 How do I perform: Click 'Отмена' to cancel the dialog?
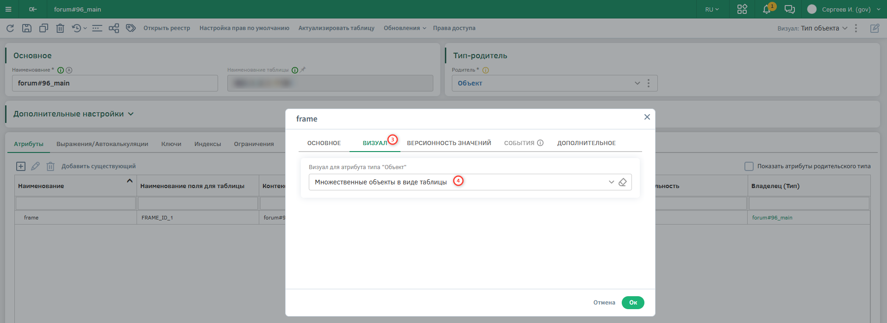click(x=604, y=303)
